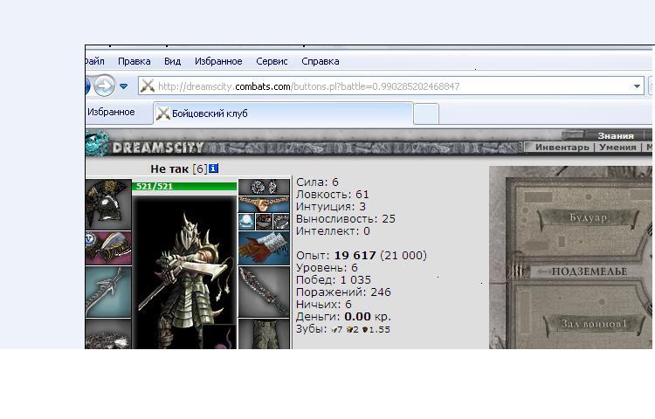655x419 pixels.
Task: Open the Сервис menu
Action: [x=272, y=61]
